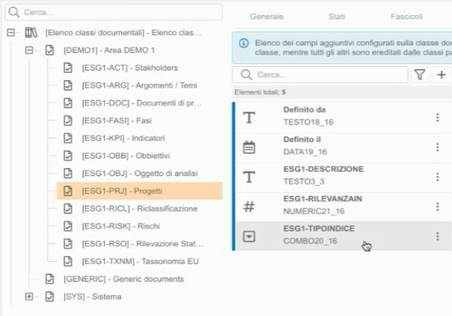Click the TESTO18_16 field code

click(308, 122)
